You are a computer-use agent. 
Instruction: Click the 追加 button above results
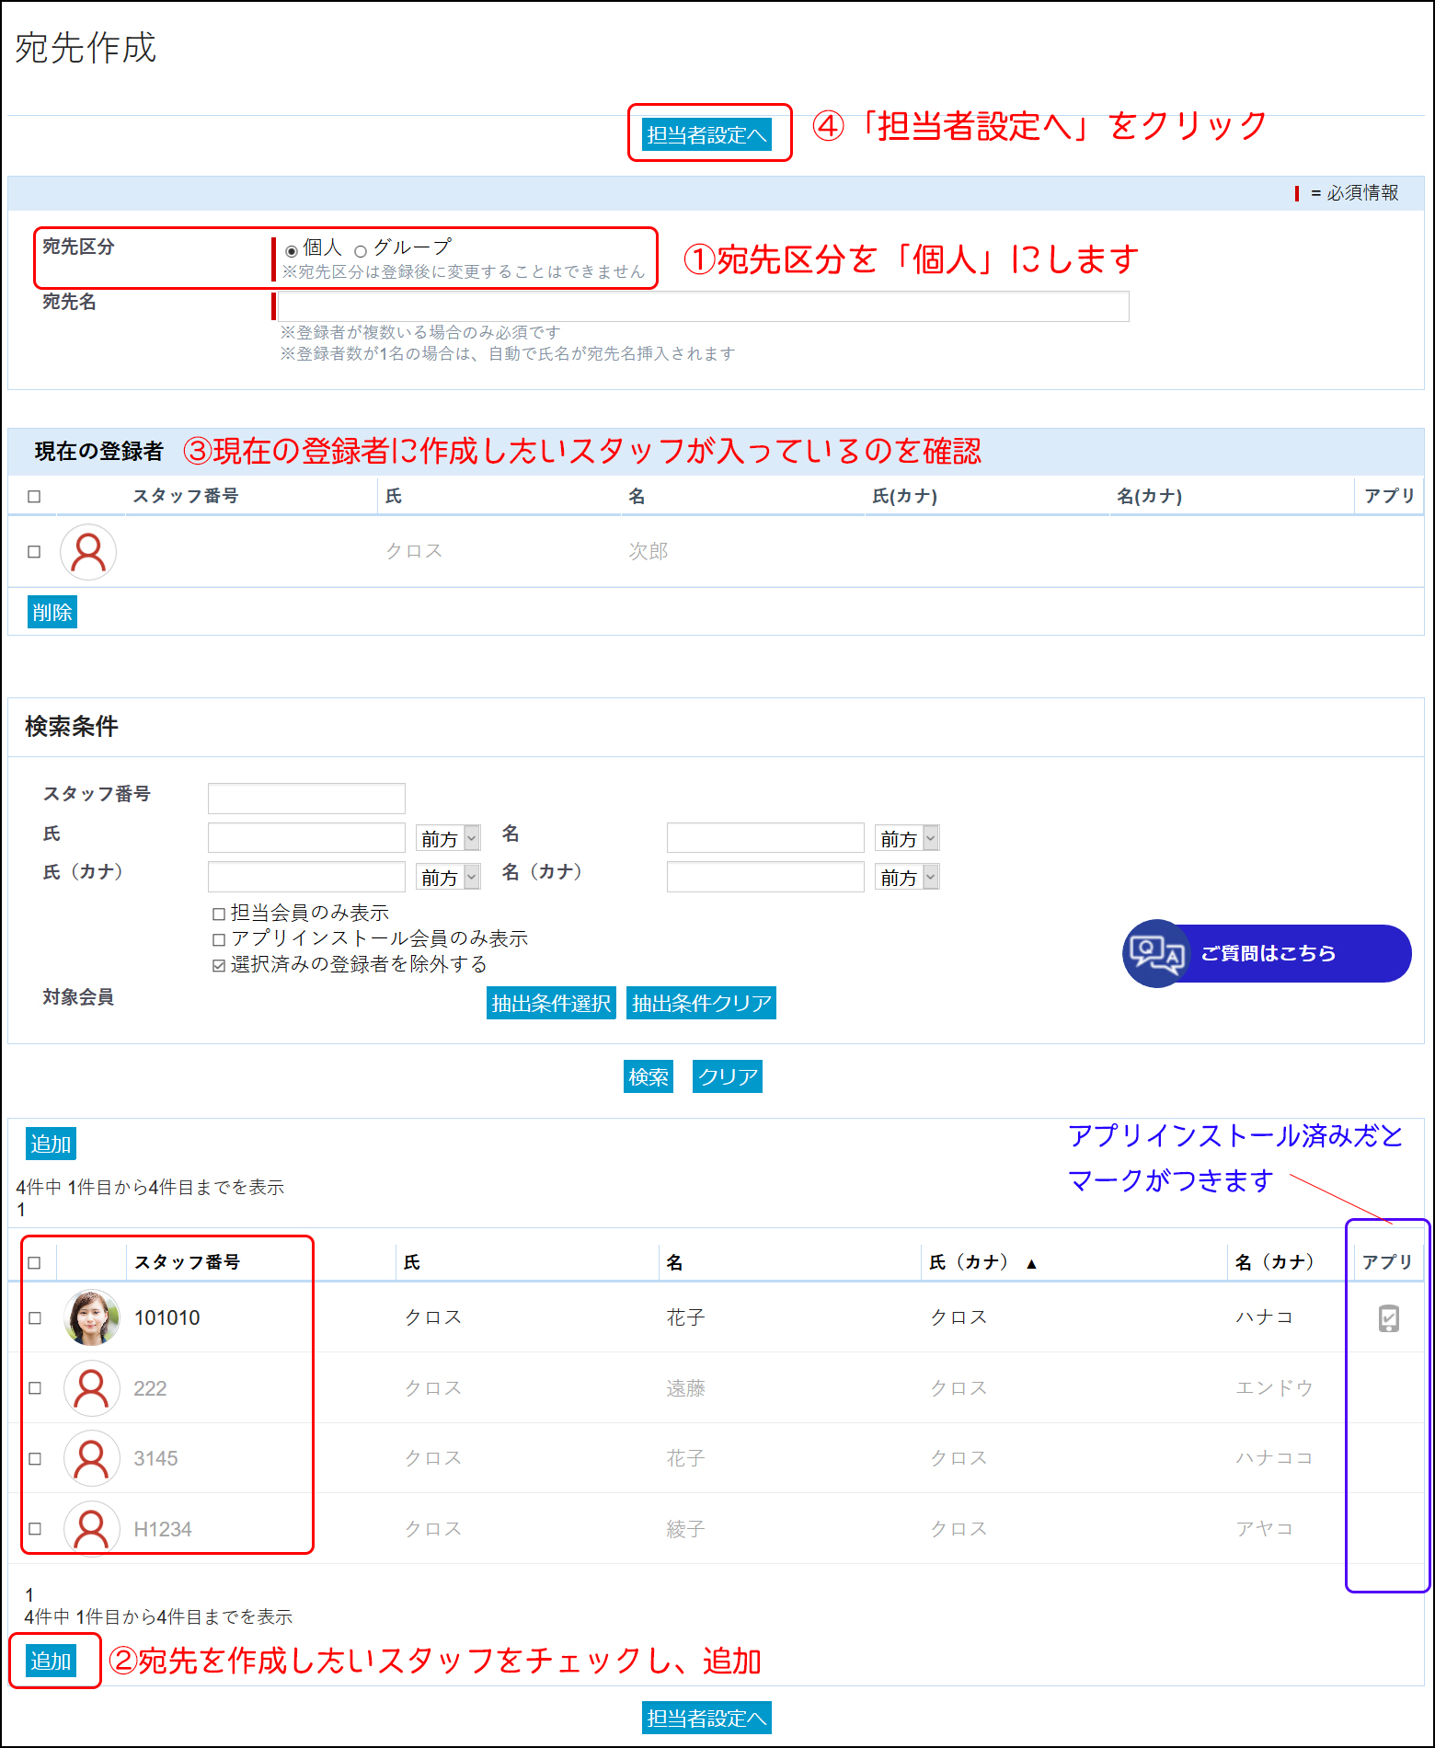click(x=51, y=1144)
